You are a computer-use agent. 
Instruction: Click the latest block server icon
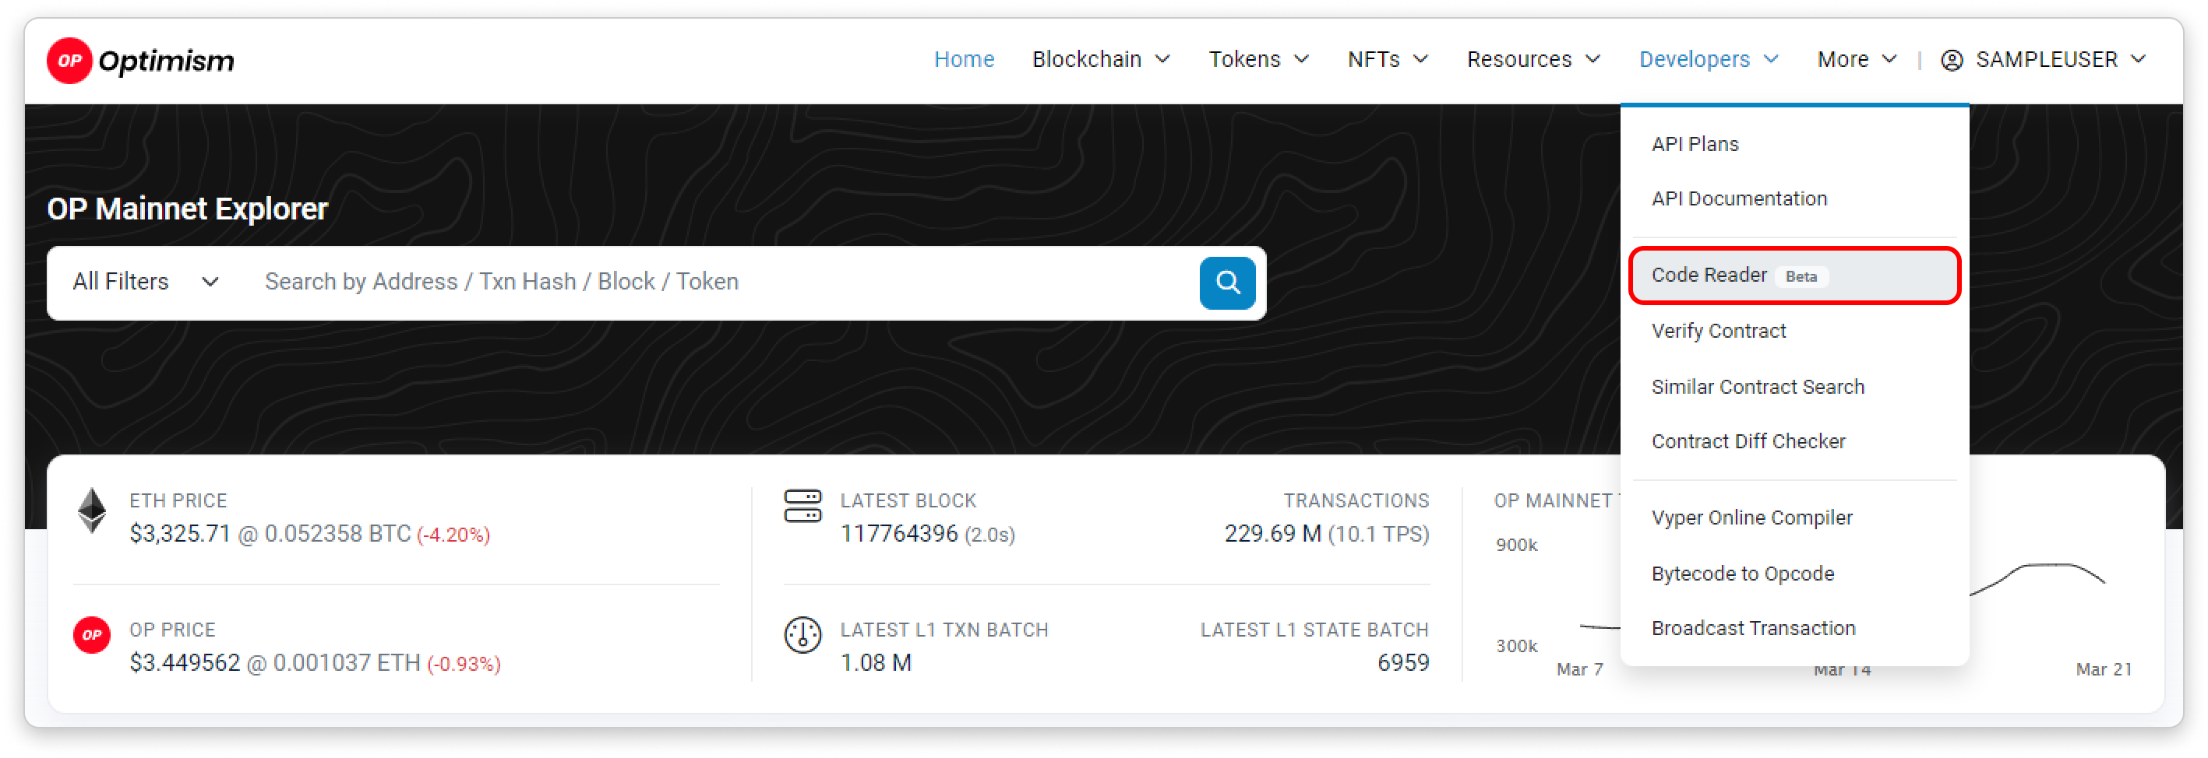tap(802, 506)
